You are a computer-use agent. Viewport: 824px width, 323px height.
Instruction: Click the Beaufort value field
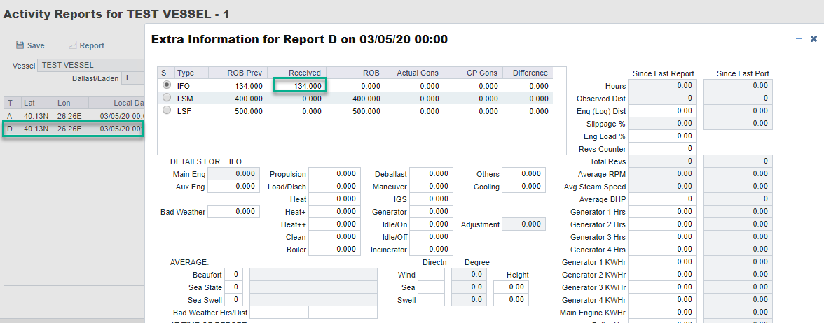pyautogui.click(x=233, y=275)
